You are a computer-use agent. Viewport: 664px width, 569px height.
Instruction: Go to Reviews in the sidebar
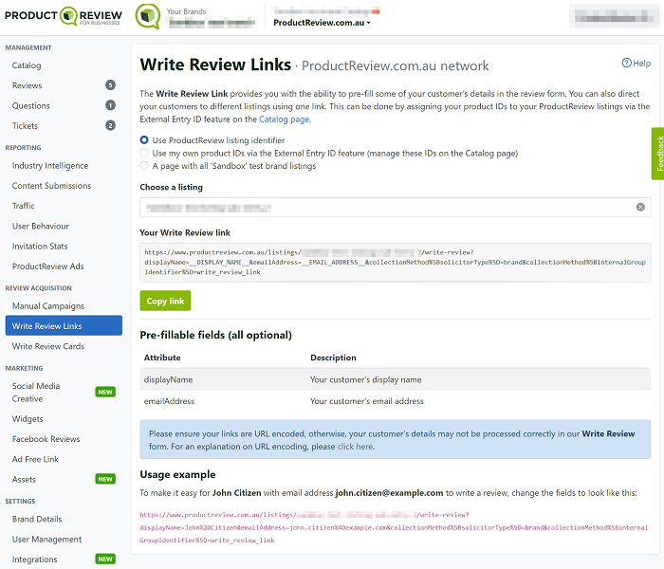[28, 85]
